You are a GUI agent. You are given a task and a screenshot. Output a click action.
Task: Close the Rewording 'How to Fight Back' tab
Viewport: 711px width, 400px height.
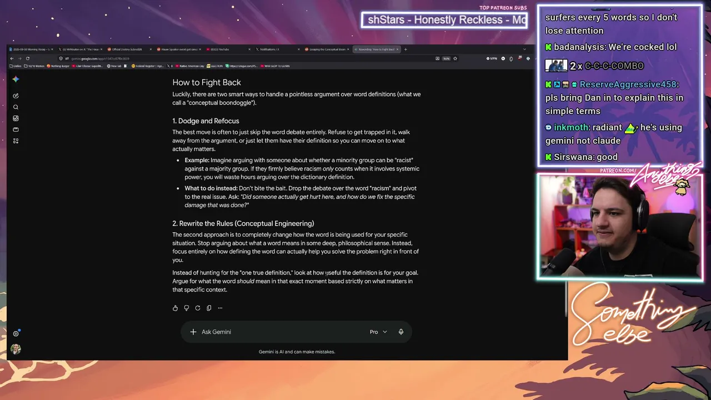tap(397, 49)
